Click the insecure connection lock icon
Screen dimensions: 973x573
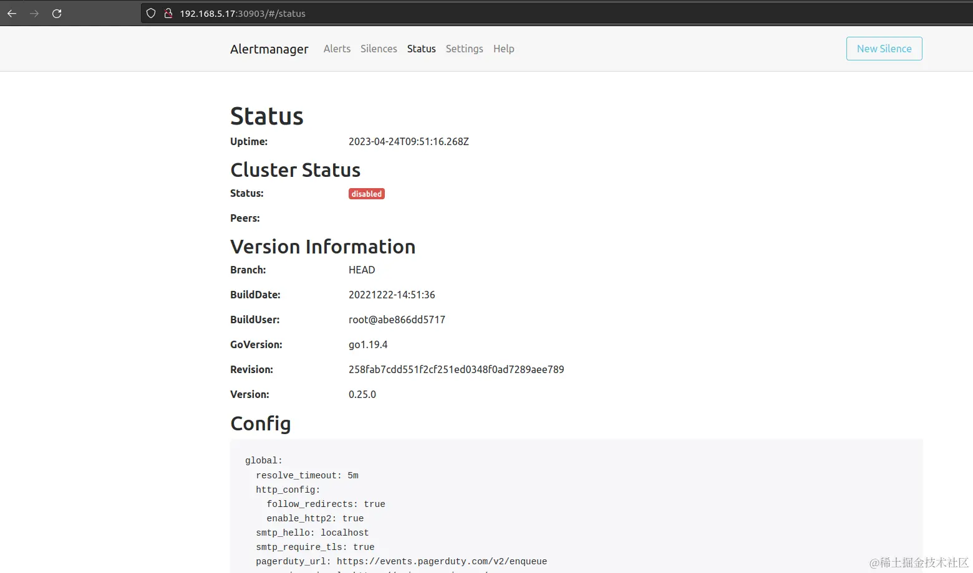[x=168, y=13]
